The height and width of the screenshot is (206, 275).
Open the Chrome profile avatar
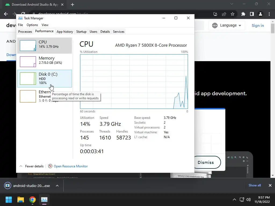tap(260, 14)
